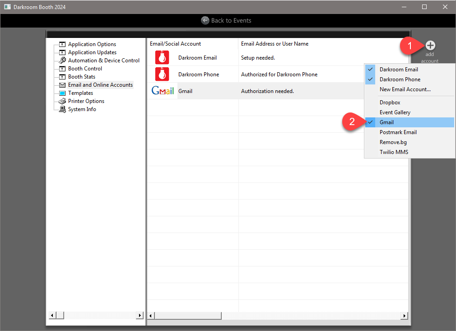Click the Darkroom Phone red logo icon

pos(162,74)
